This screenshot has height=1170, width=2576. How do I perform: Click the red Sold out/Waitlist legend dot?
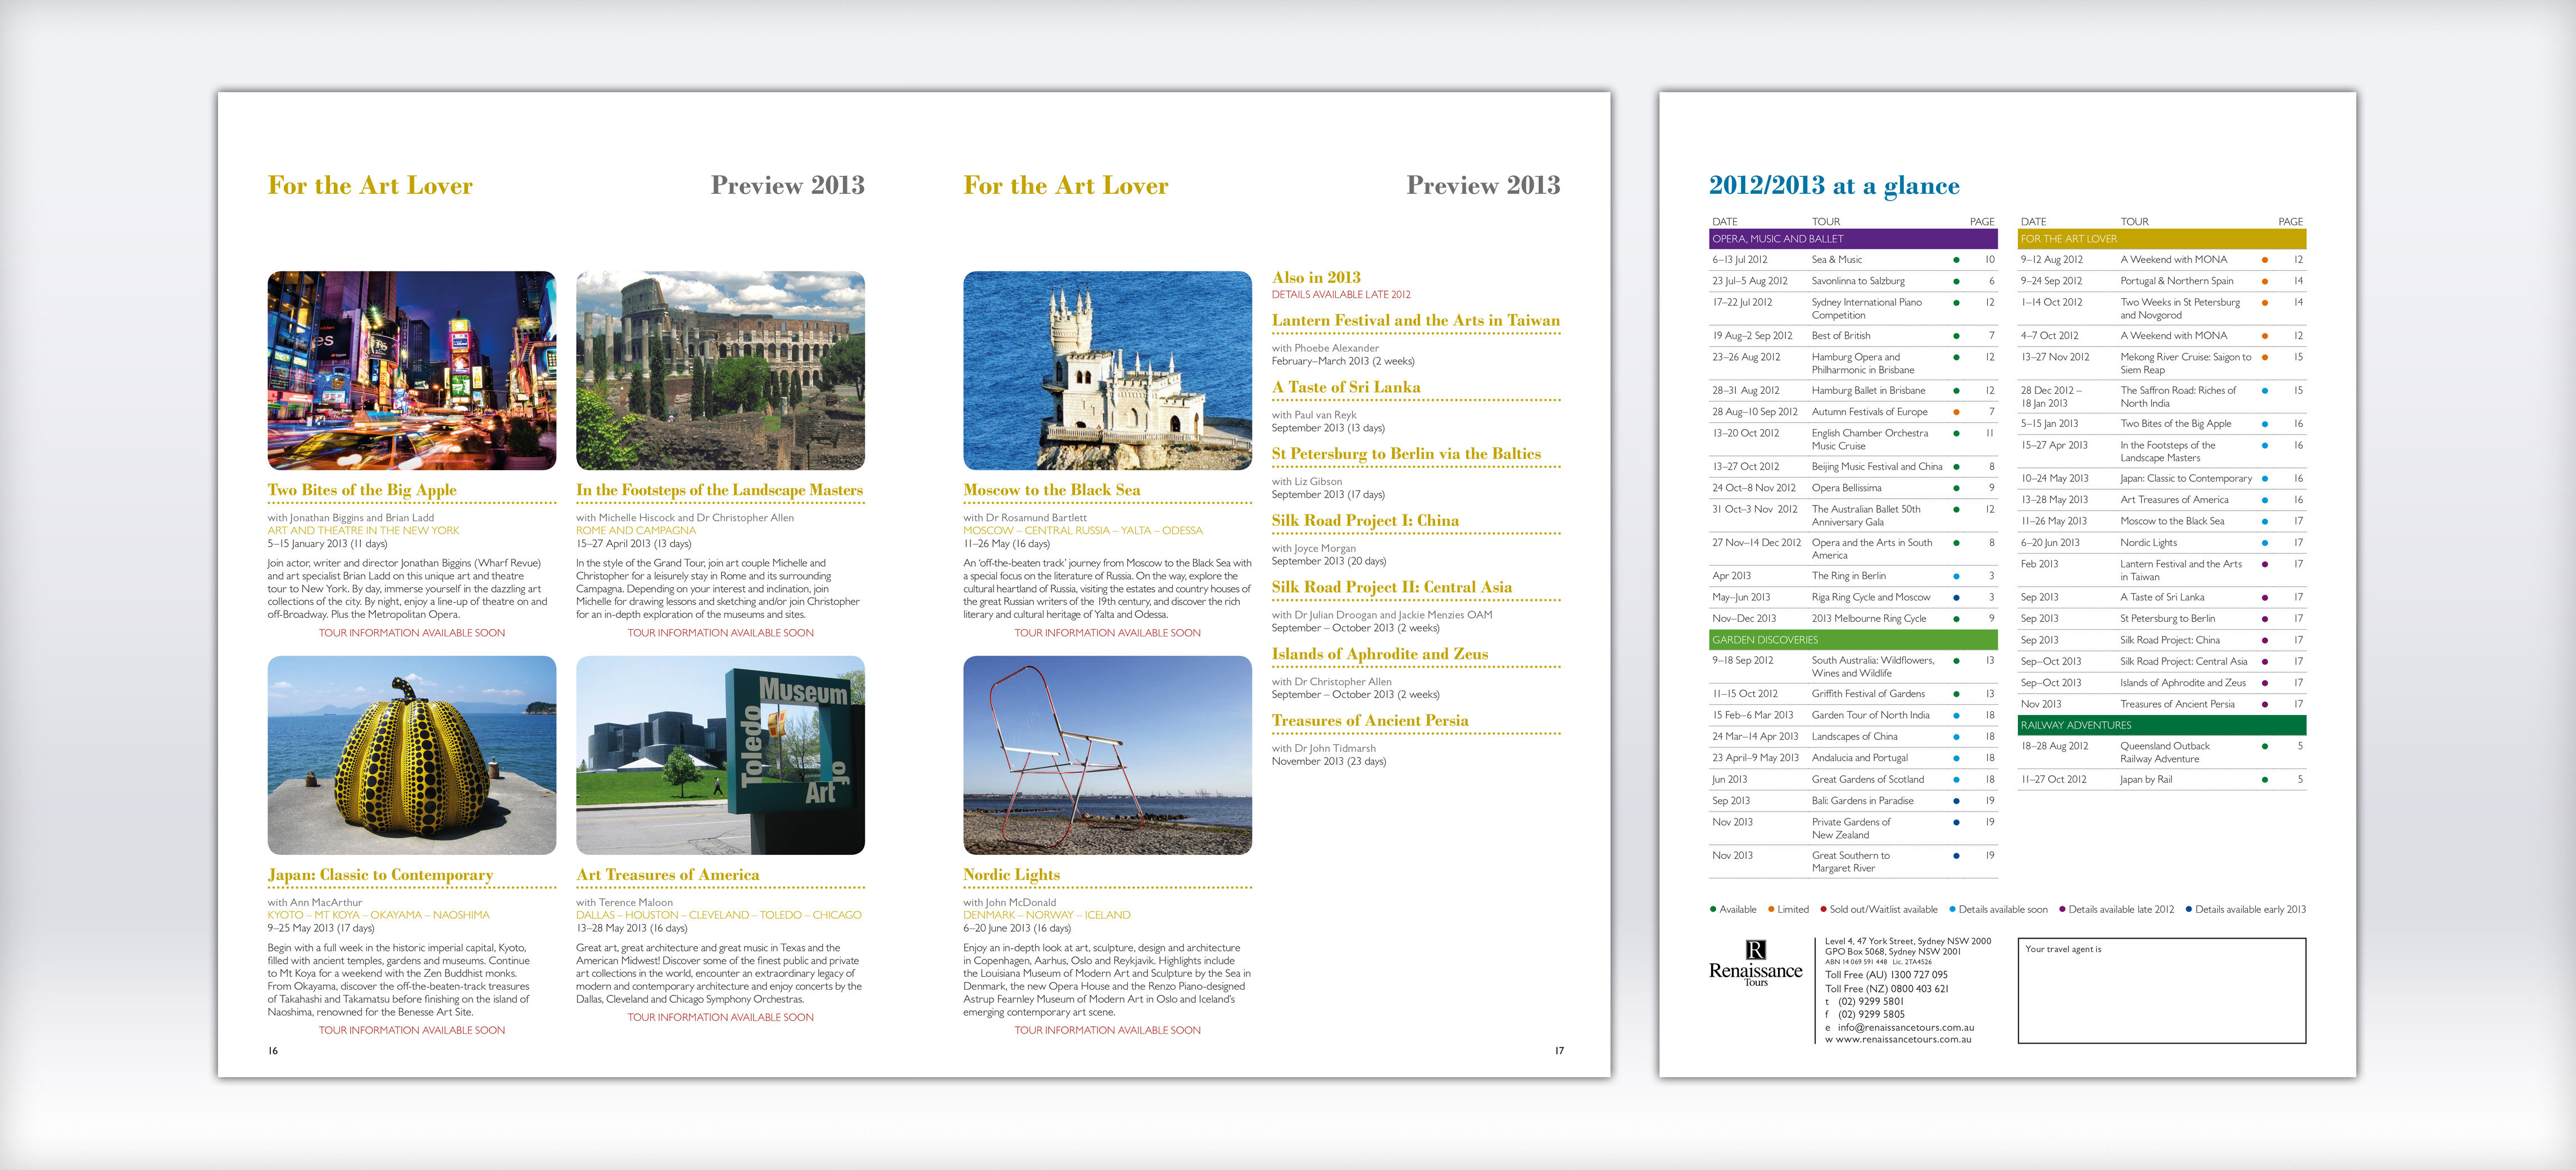1823,909
